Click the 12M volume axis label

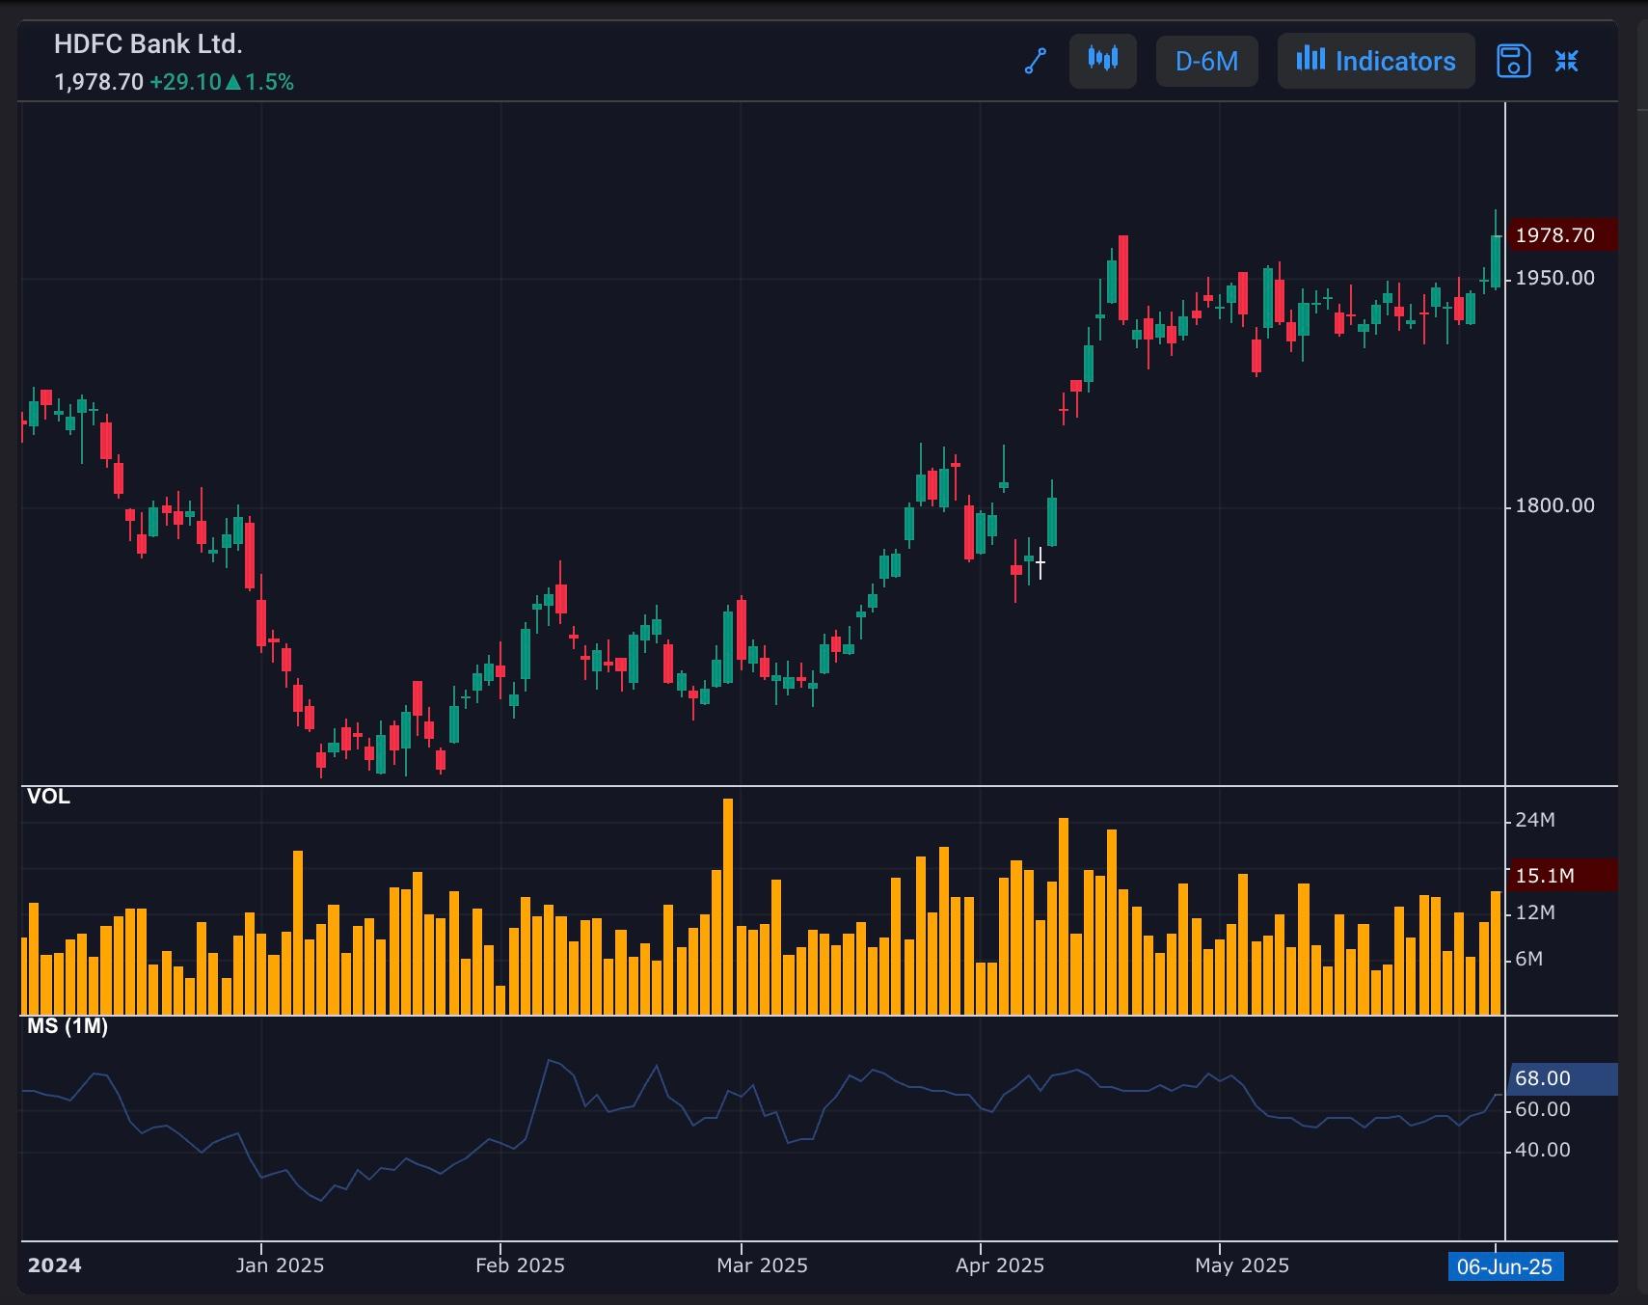1535,912
